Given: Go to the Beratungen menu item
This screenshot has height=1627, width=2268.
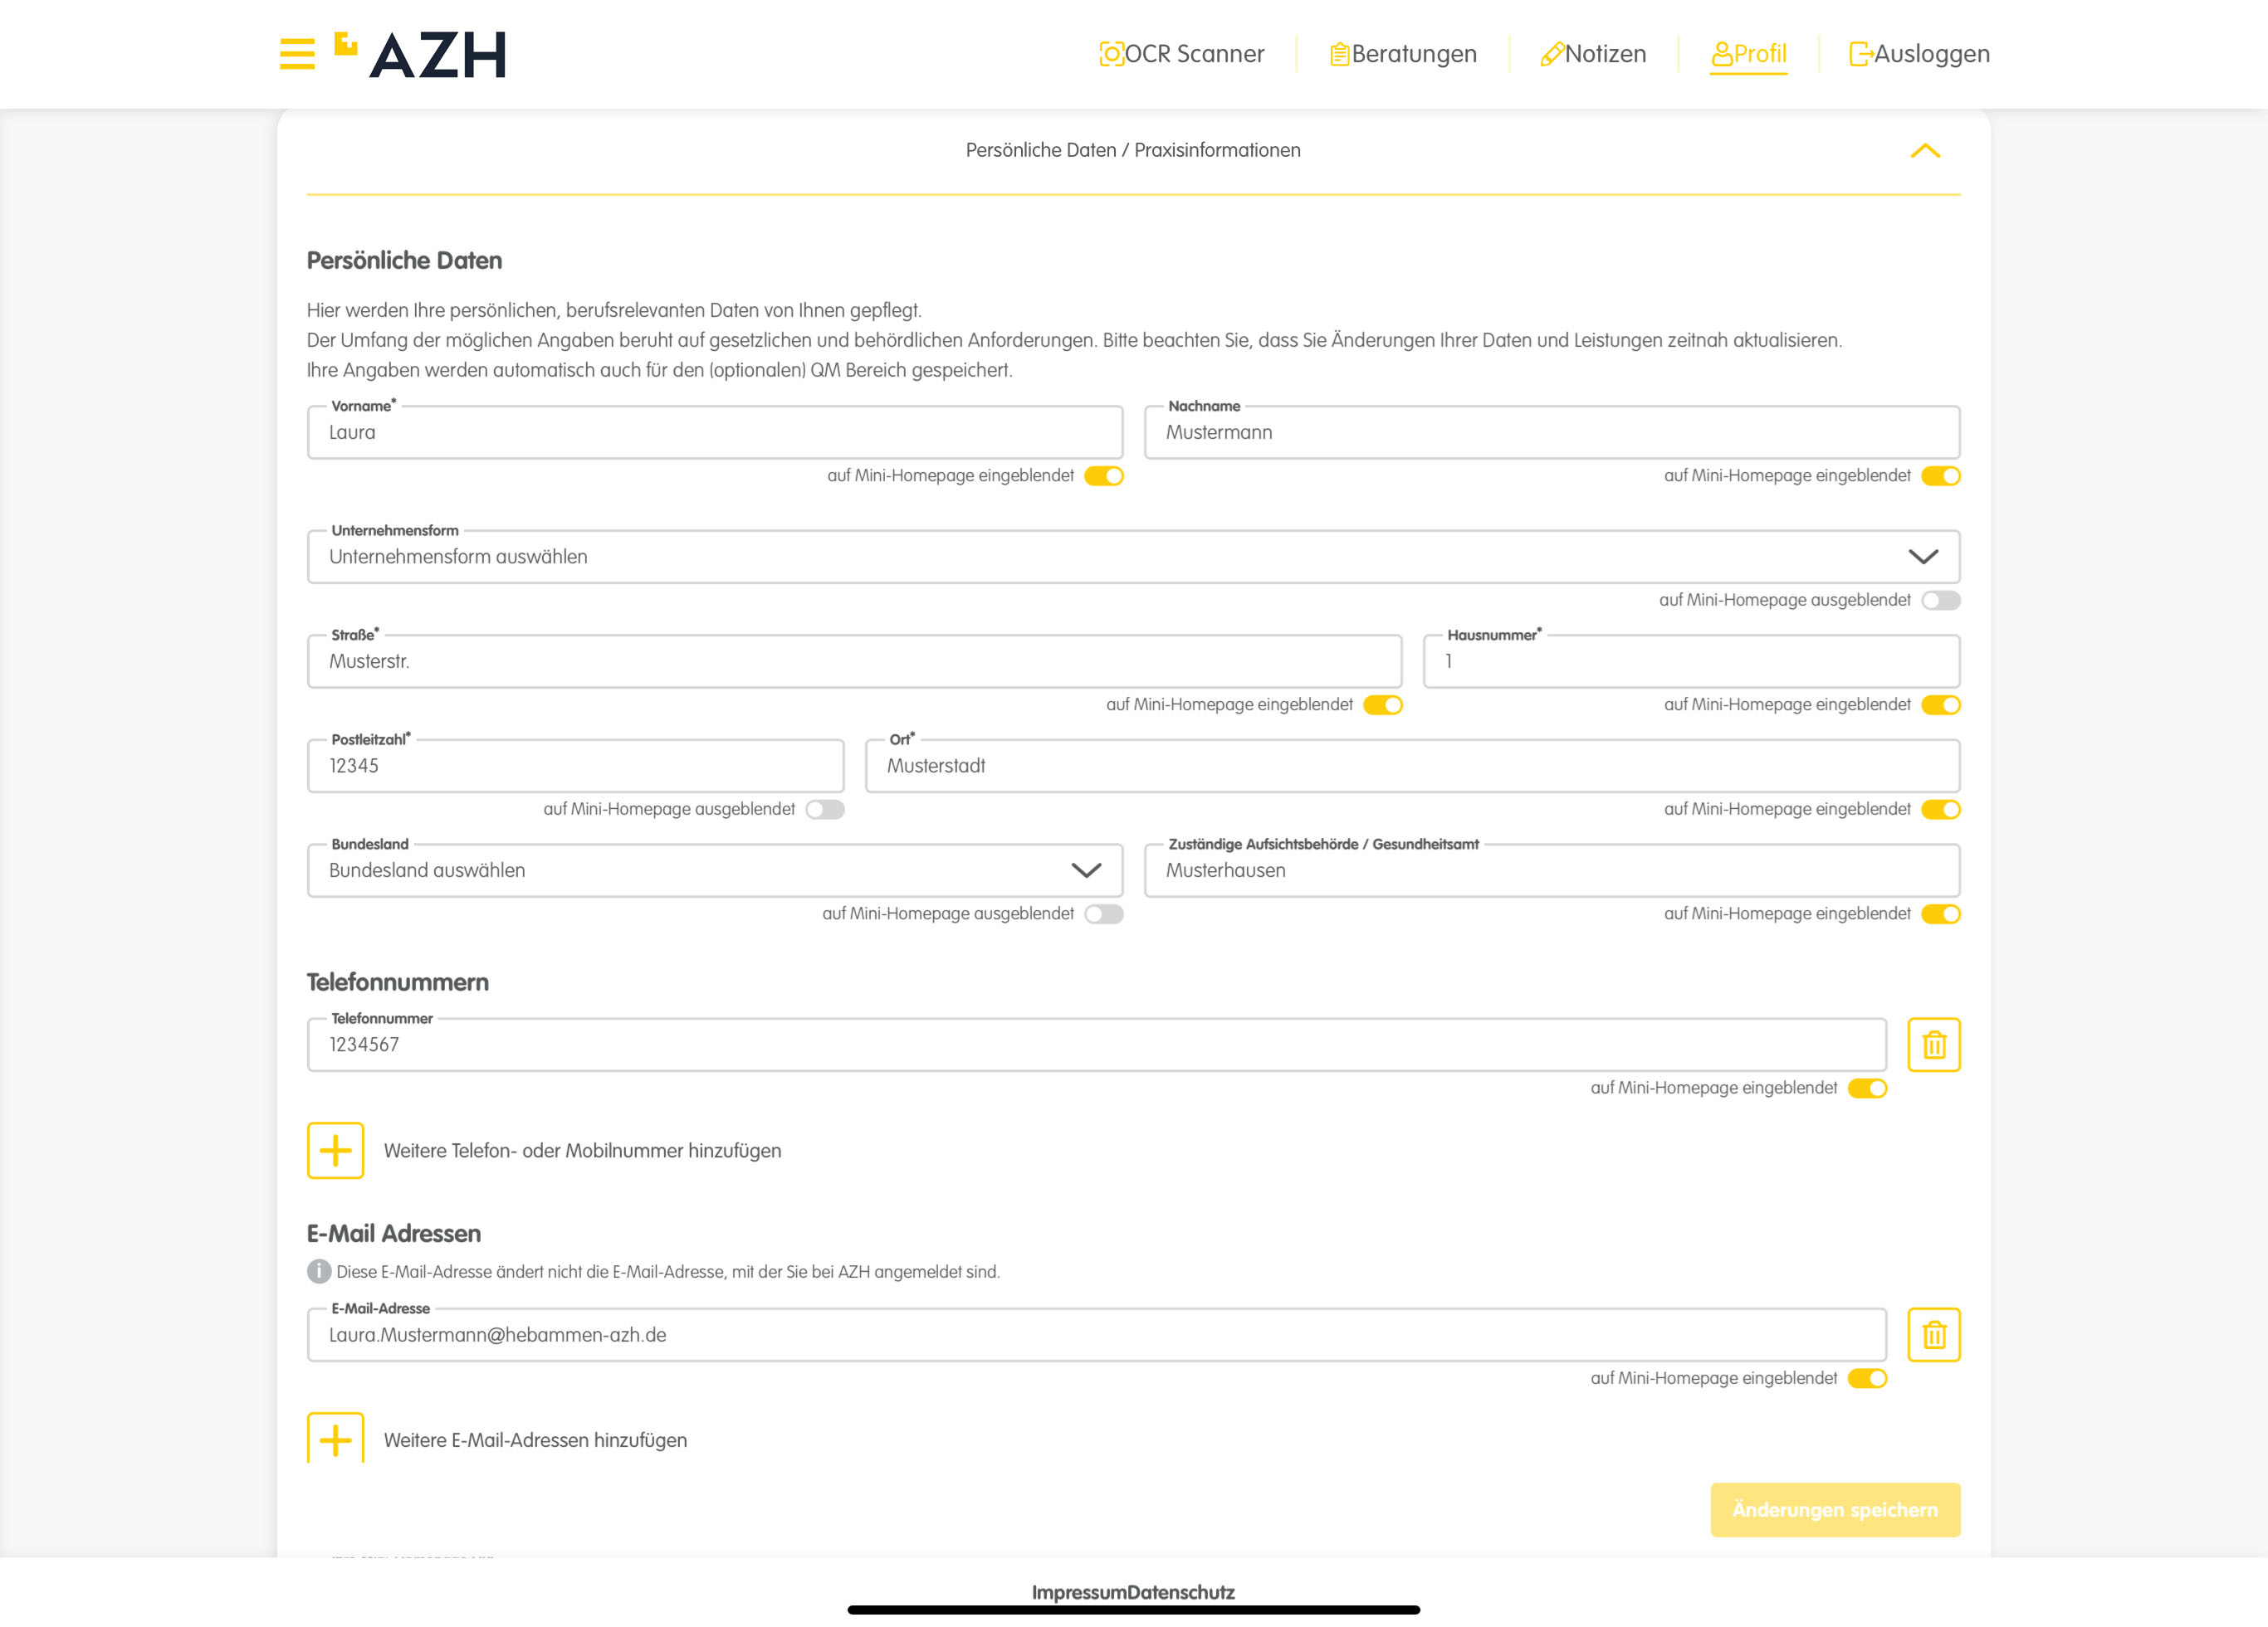Looking at the screenshot, I should (1403, 54).
